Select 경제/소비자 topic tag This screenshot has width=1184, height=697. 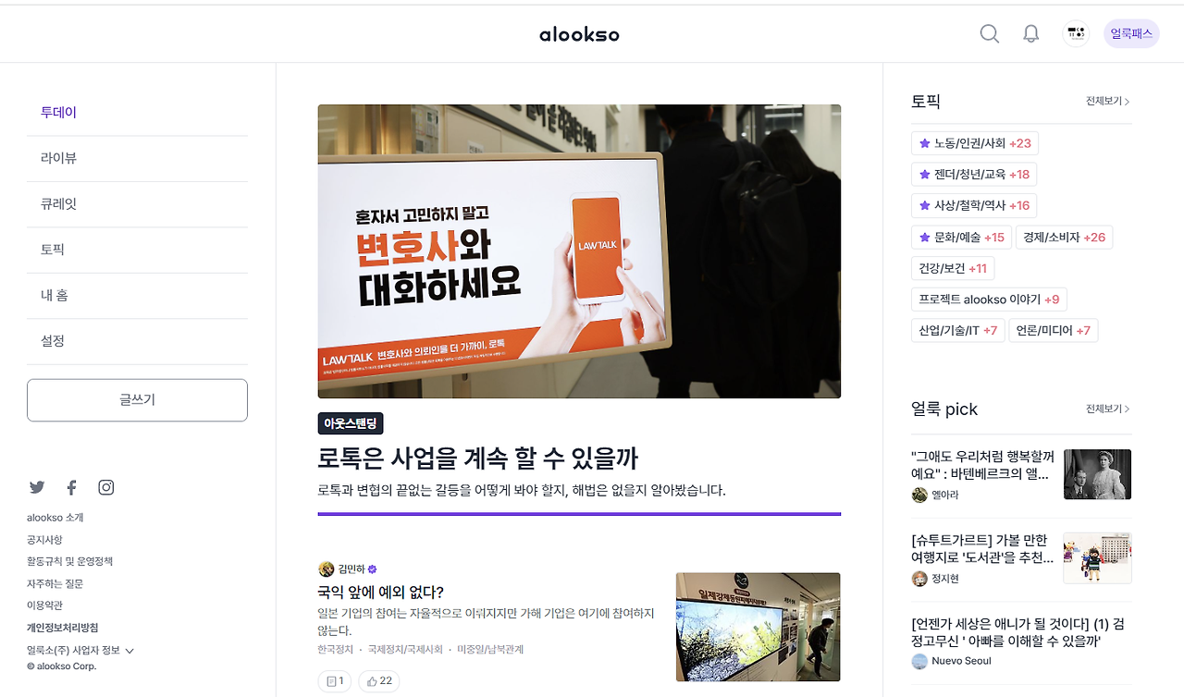click(1064, 238)
